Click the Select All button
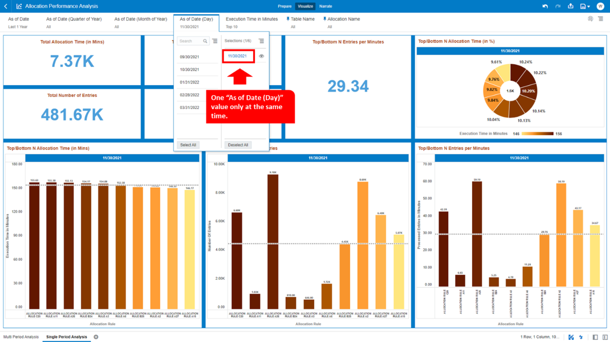The width and height of the screenshot is (610, 342). (188, 145)
